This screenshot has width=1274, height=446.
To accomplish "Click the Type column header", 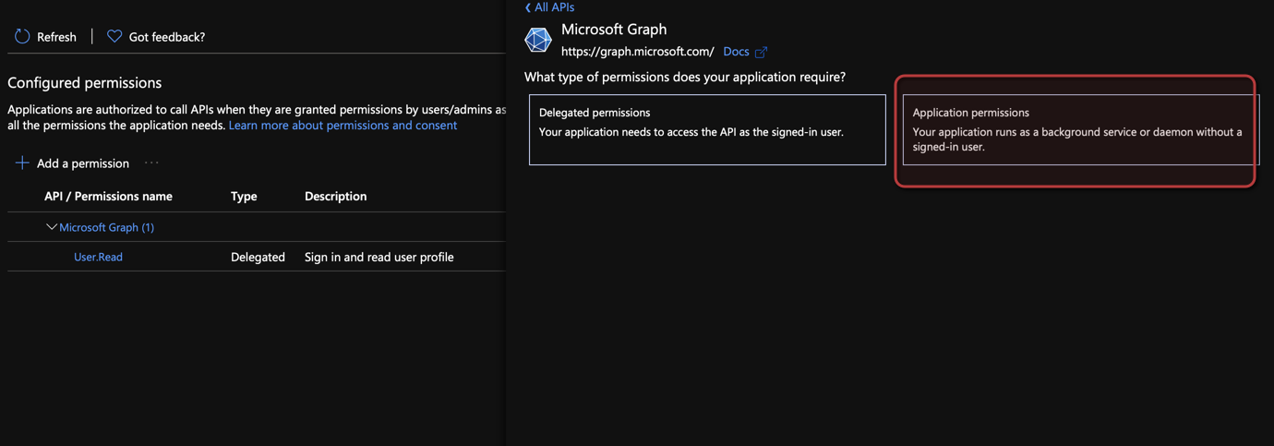I will point(244,196).
